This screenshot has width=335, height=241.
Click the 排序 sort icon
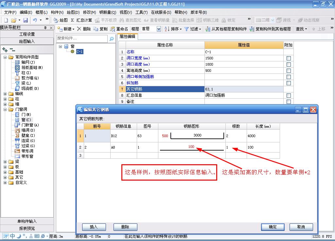pyautogui.click(x=167, y=29)
